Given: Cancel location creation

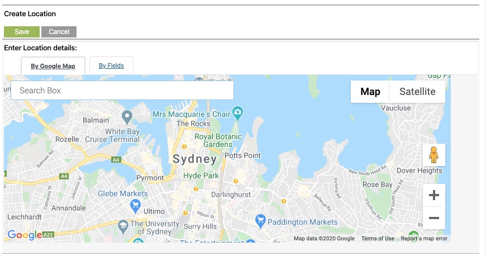Looking at the screenshot, I should [x=59, y=32].
